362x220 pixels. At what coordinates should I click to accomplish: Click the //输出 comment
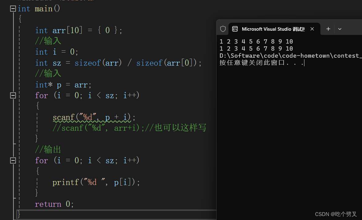point(48,149)
